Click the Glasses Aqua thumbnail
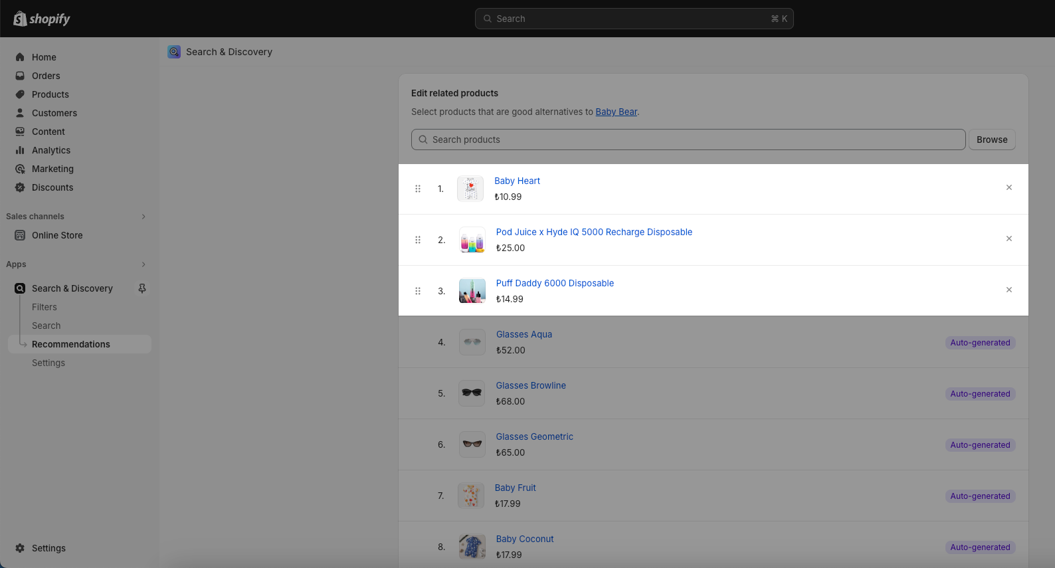The height and width of the screenshot is (568, 1055). coord(472,342)
